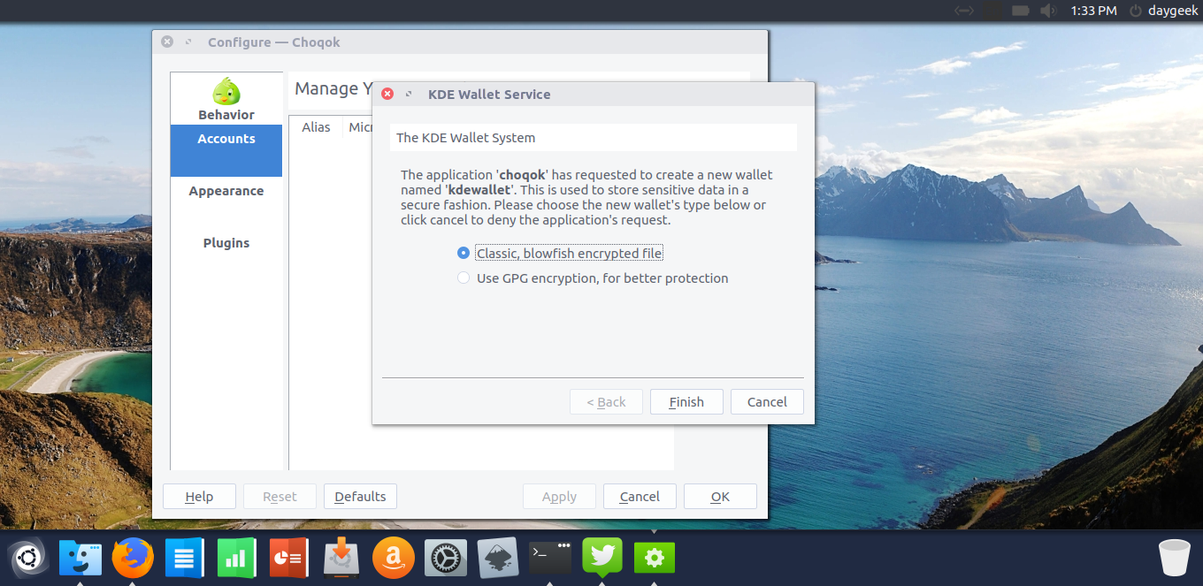The width and height of the screenshot is (1203, 586).
Task: Open the Ubuntu launcher icon in dock
Action: click(27, 559)
